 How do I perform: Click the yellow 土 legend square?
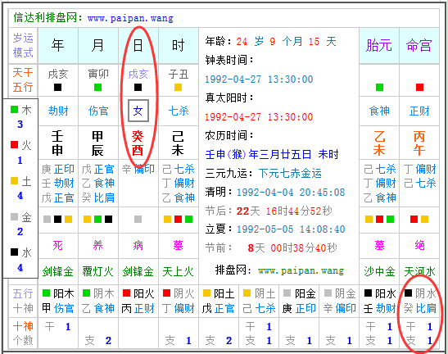click(x=14, y=181)
